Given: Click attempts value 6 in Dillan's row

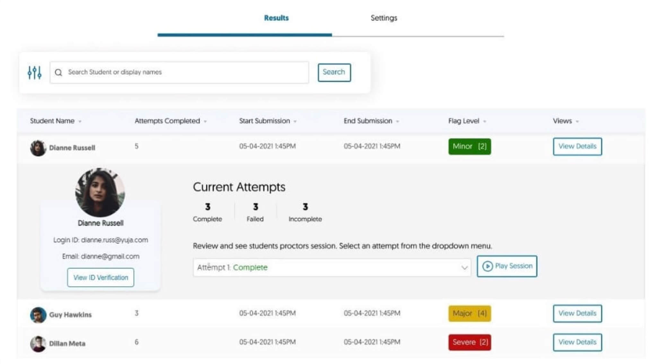Looking at the screenshot, I should (x=136, y=342).
